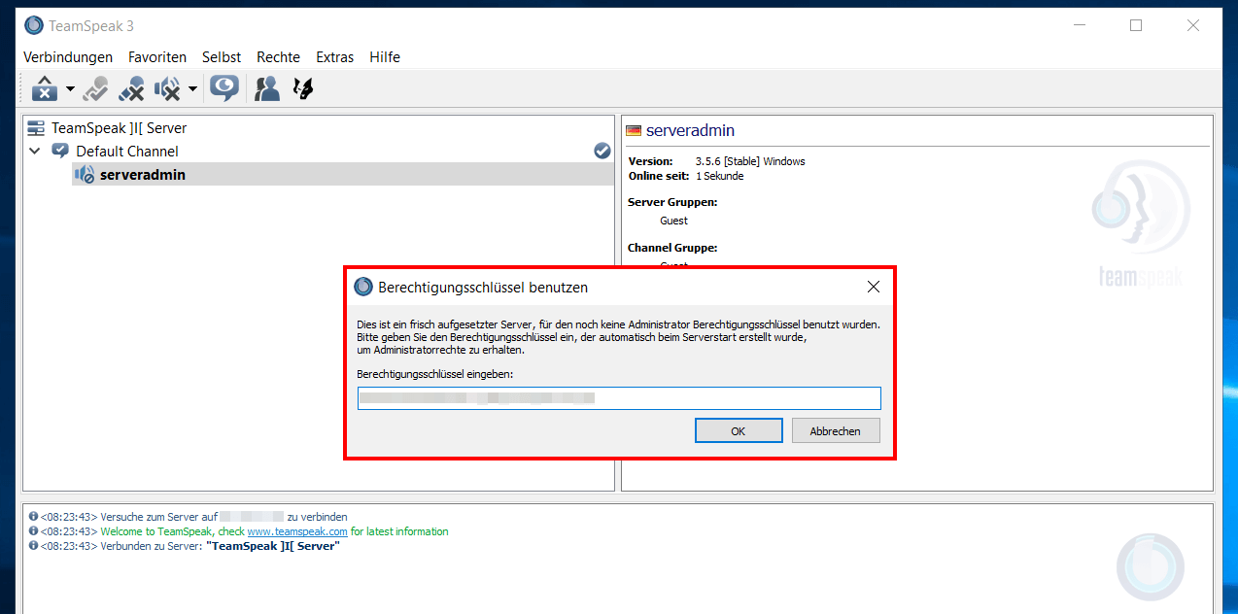Viewport: 1238px width, 614px height.
Task: Click the German flag next to serveradmin
Action: coord(634,130)
